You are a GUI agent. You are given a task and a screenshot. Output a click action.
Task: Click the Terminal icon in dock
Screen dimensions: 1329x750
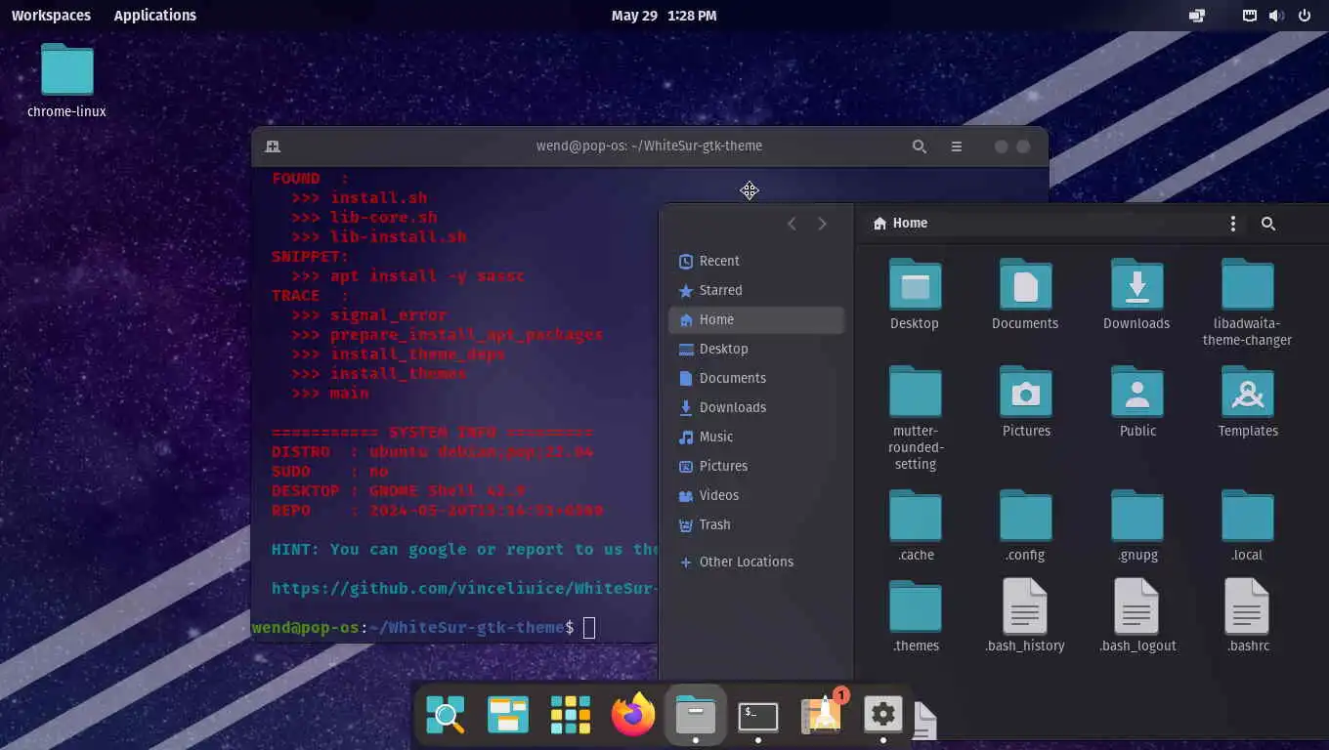[x=758, y=716]
